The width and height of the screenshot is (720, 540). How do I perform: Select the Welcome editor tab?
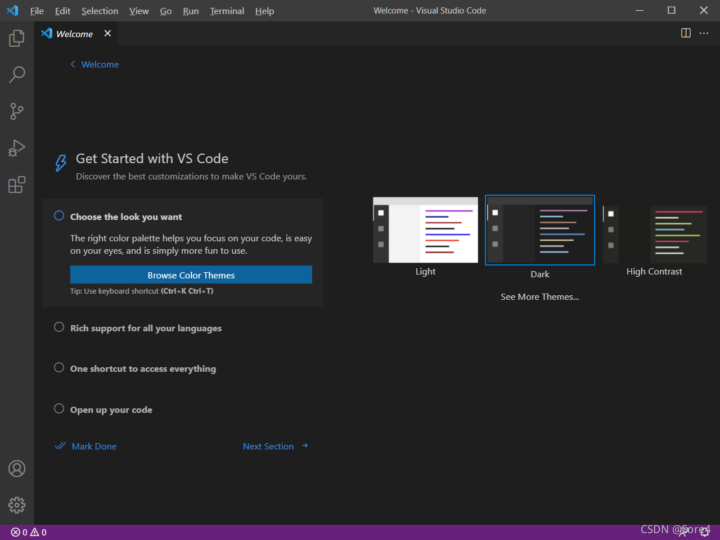75,33
